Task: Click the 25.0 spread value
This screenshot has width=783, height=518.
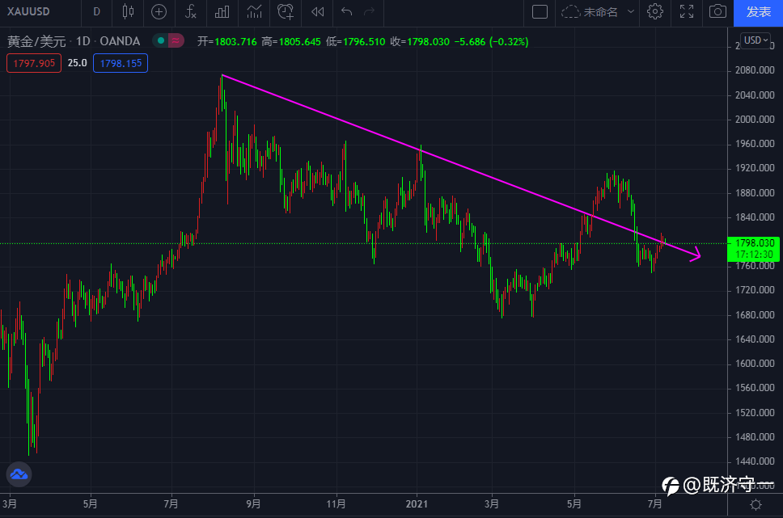Action: point(78,63)
